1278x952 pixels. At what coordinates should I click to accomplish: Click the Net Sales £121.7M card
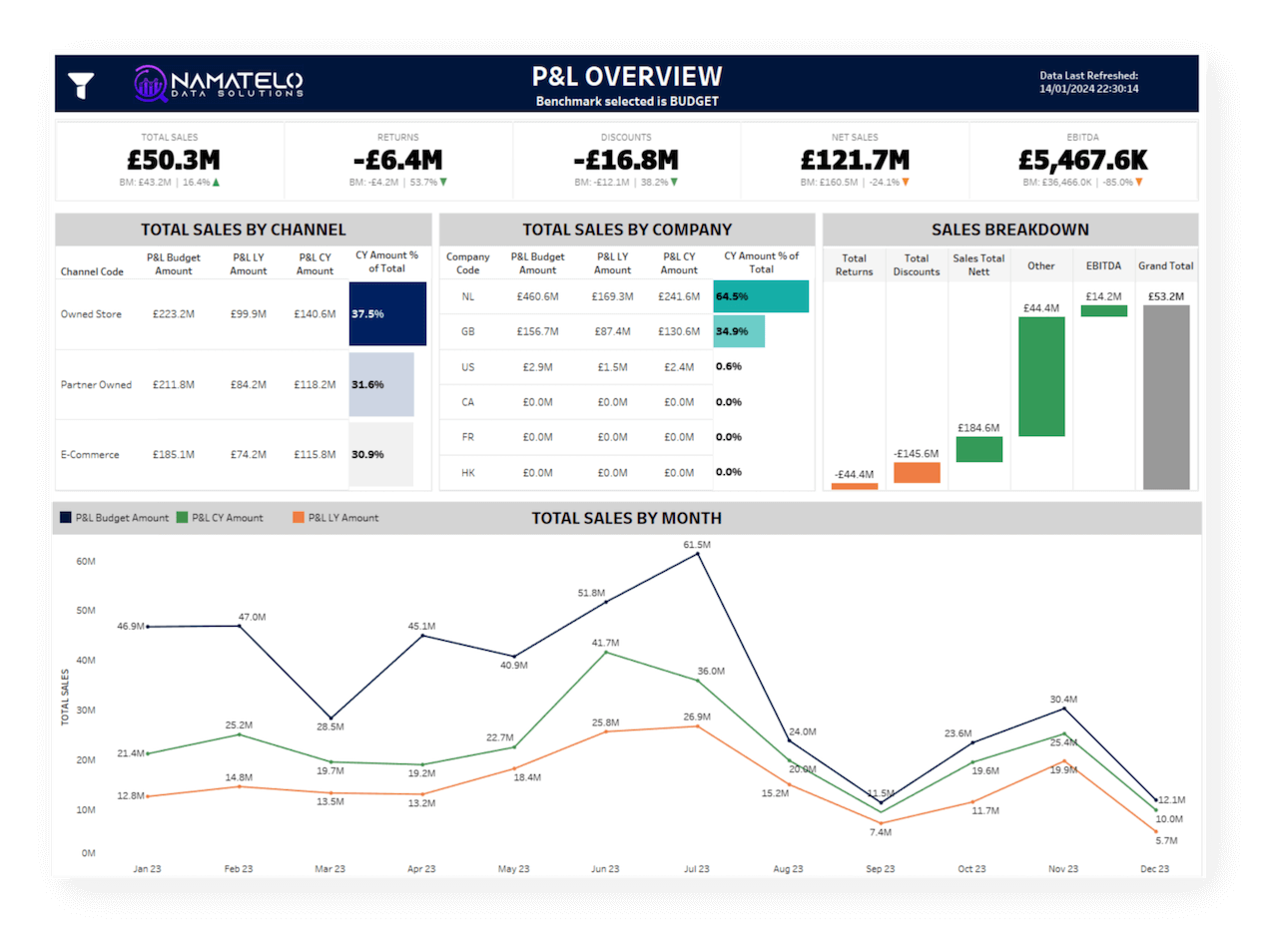(x=855, y=161)
